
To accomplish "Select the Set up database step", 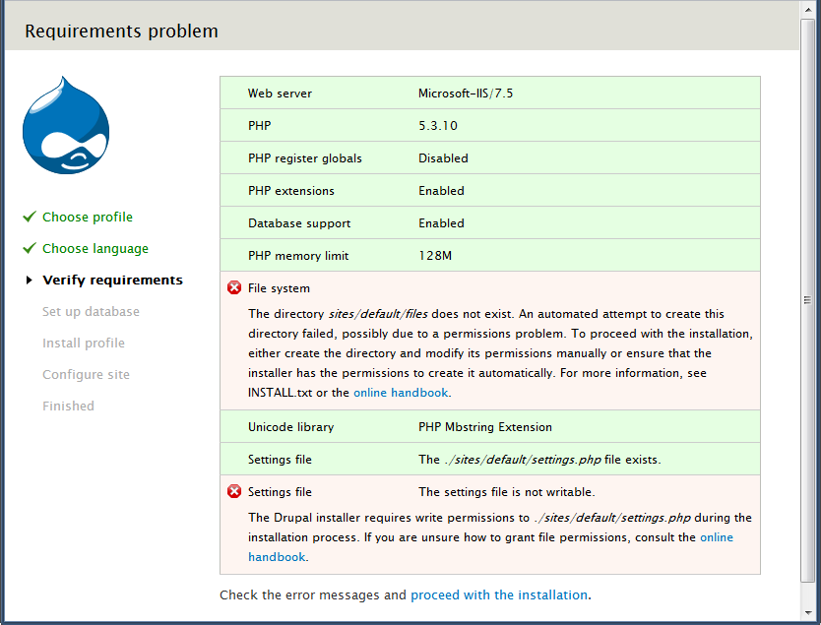I will tap(91, 311).
